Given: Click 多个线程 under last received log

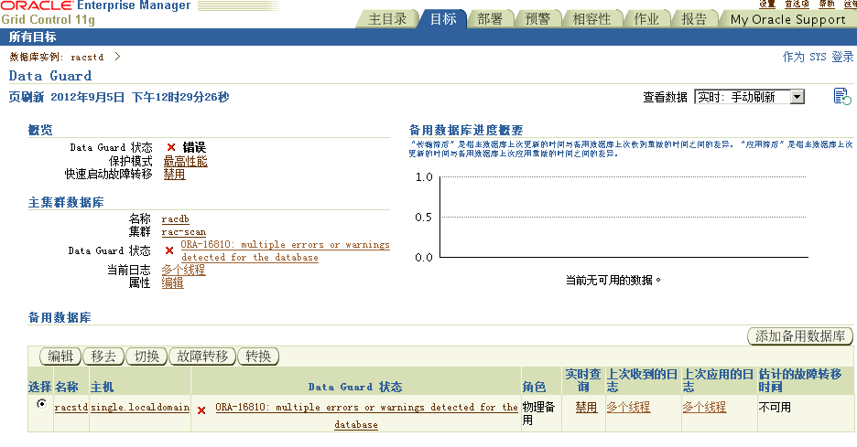Looking at the screenshot, I should point(628,407).
